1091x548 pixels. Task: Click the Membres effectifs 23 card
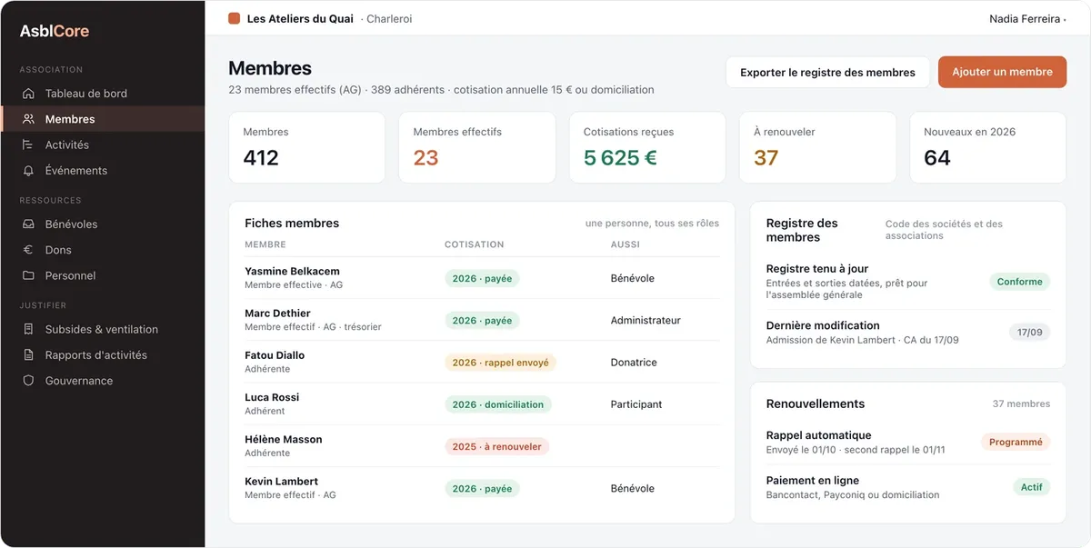coord(477,147)
